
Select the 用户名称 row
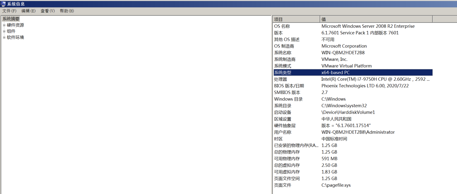(282, 132)
